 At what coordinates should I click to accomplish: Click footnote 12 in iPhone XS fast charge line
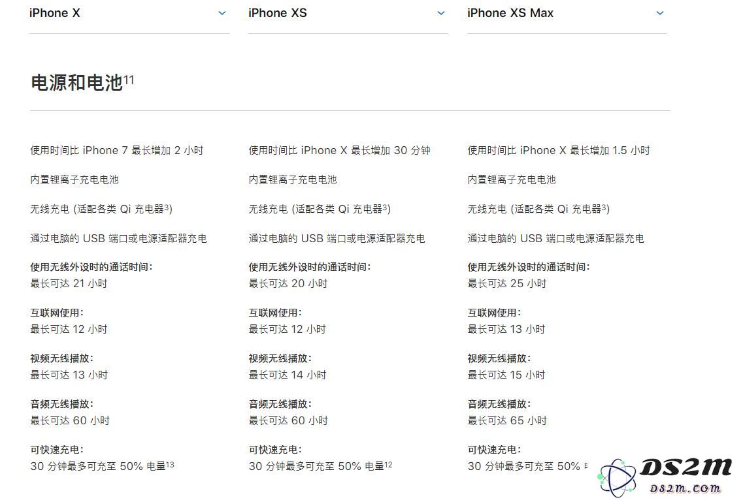tap(389, 465)
